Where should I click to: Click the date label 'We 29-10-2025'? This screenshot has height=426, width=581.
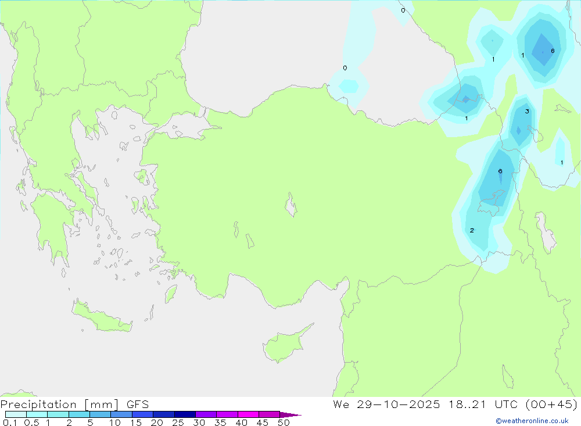point(386,404)
